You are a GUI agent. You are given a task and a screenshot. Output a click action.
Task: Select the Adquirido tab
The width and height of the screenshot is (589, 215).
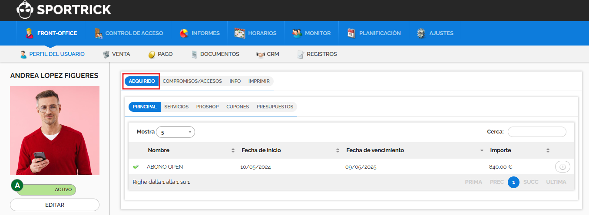[142, 81]
